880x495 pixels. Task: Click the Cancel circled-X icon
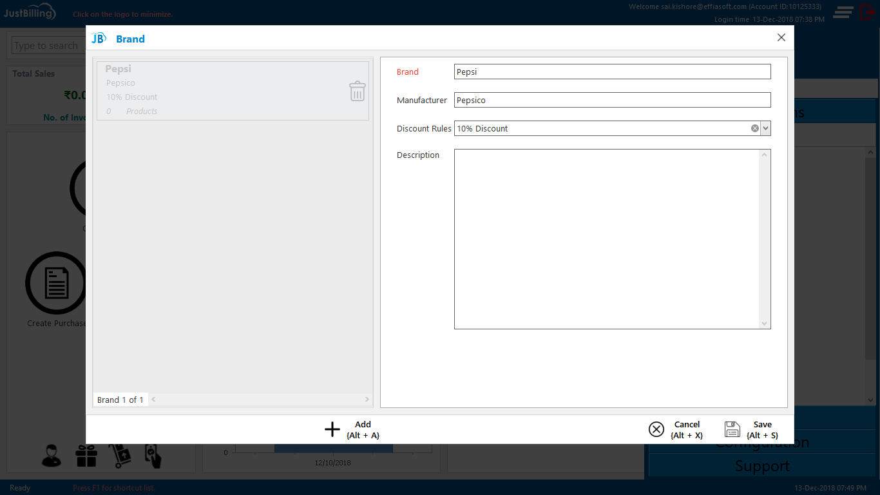(x=656, y=429)
